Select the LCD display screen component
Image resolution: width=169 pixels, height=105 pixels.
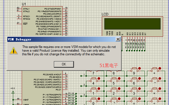point(132,24)
